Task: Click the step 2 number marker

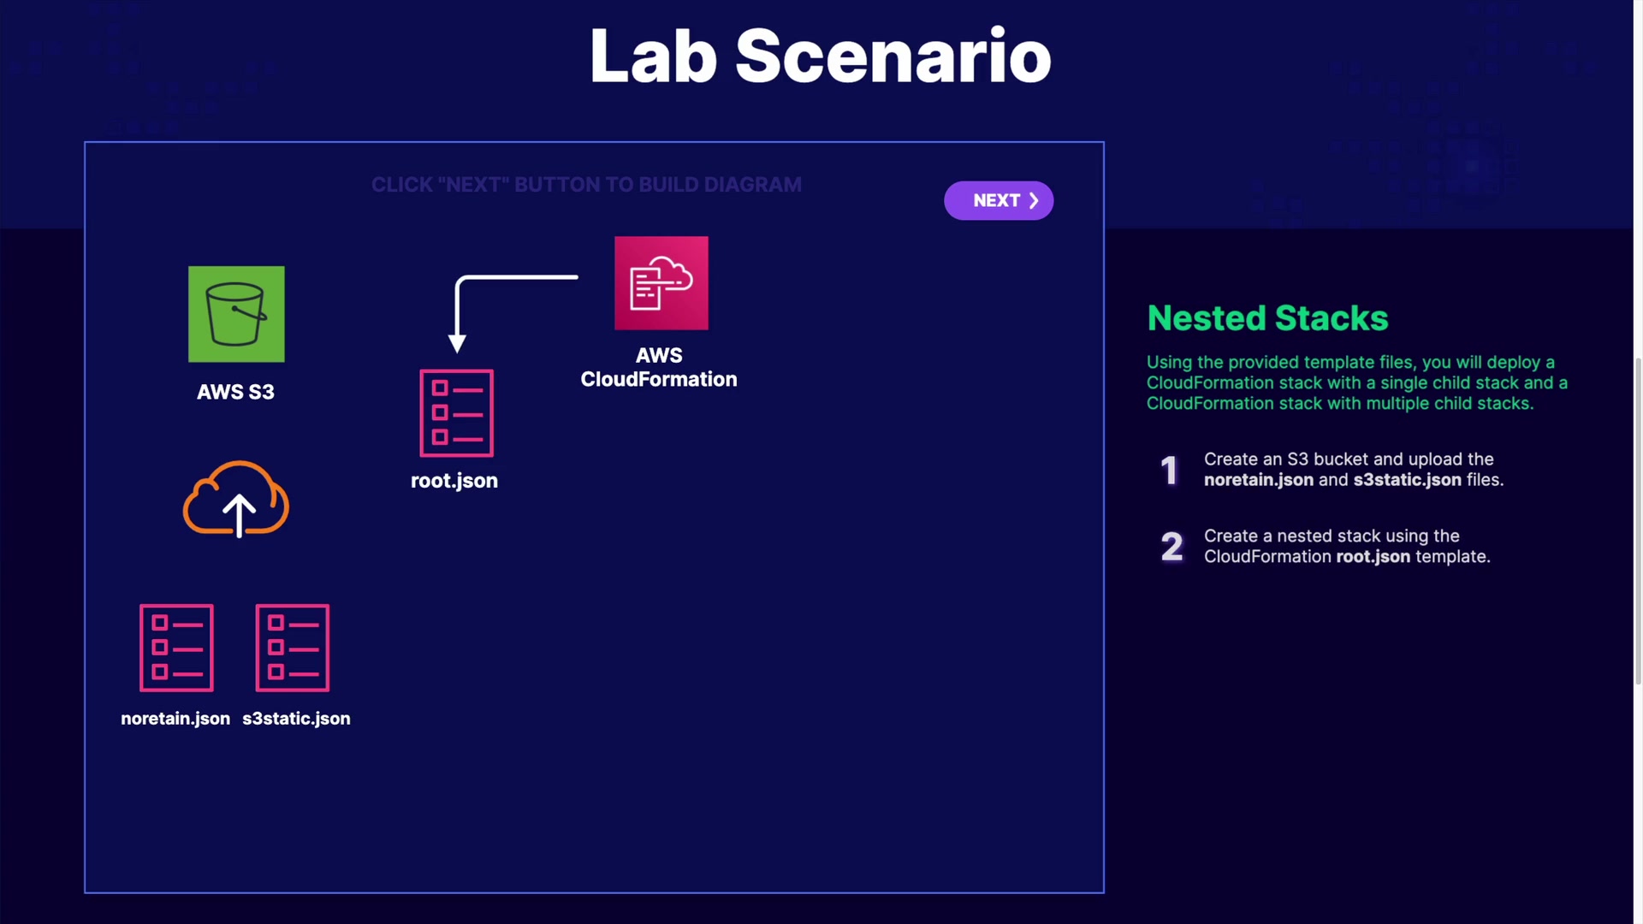Action: (x=1171, y=547)
